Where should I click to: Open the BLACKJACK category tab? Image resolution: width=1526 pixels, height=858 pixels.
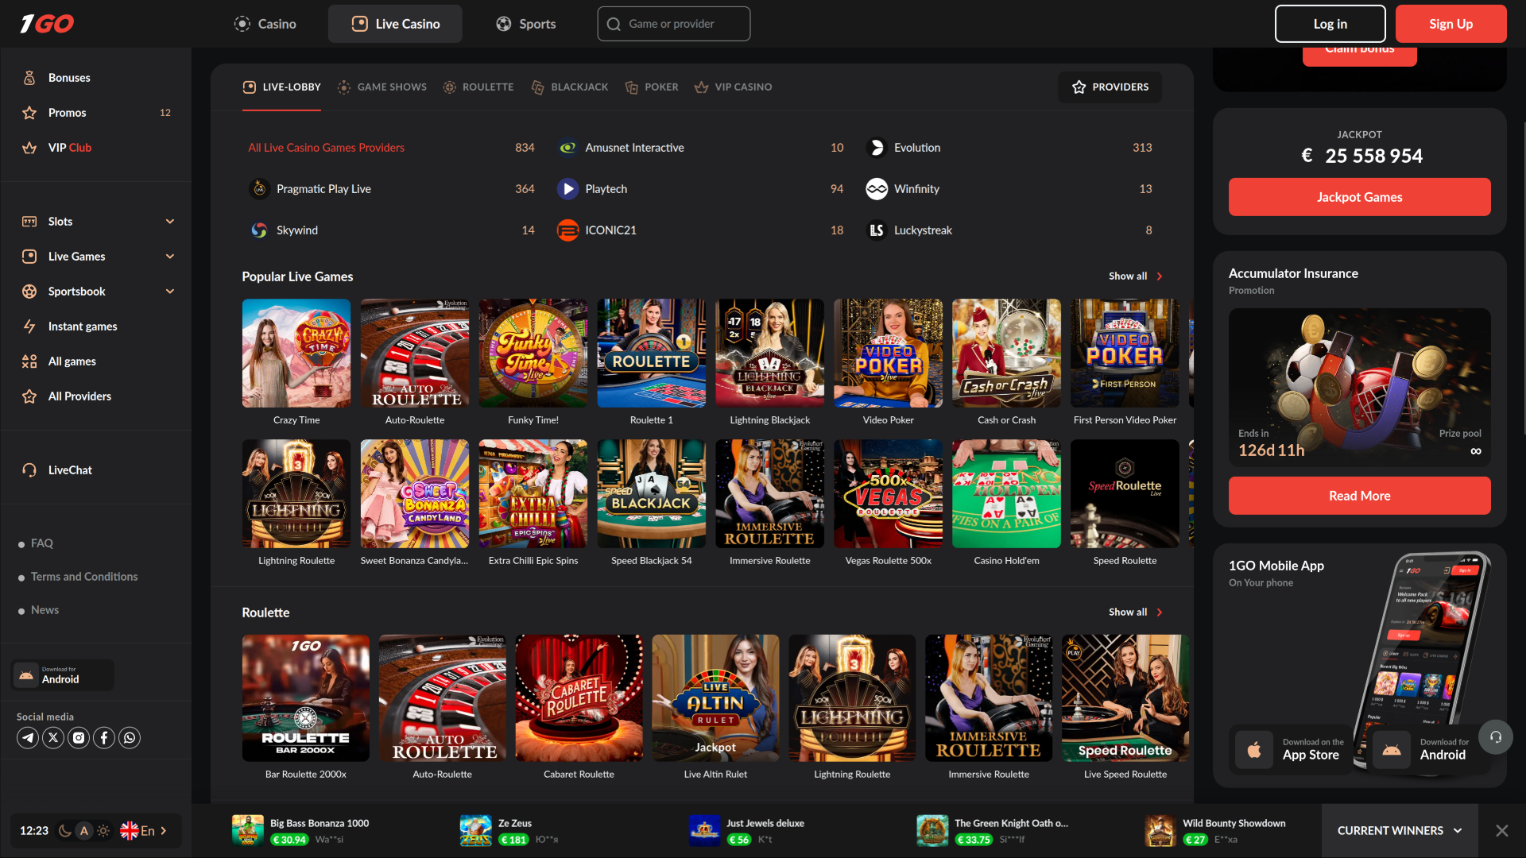pyautogui.click(x=569, y=87)
